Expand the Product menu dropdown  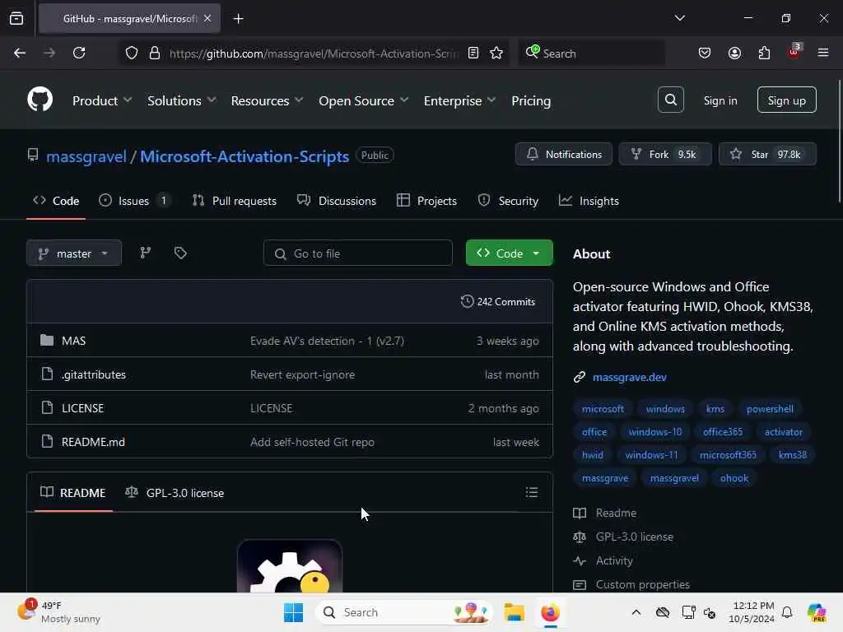[x=102, y=100]
